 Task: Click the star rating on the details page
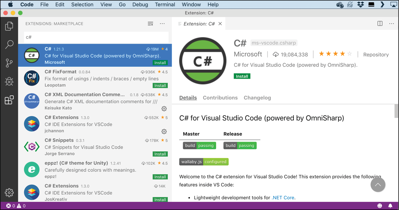pyautogui.click(x=335, y=54)
